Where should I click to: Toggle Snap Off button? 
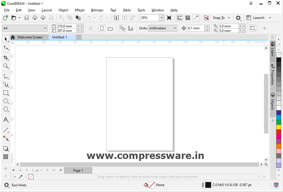point(207,18)
